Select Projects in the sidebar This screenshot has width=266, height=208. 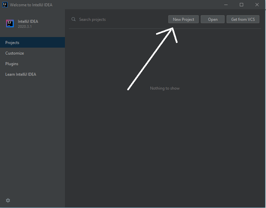pyautogui.click(x=12, y=42)
